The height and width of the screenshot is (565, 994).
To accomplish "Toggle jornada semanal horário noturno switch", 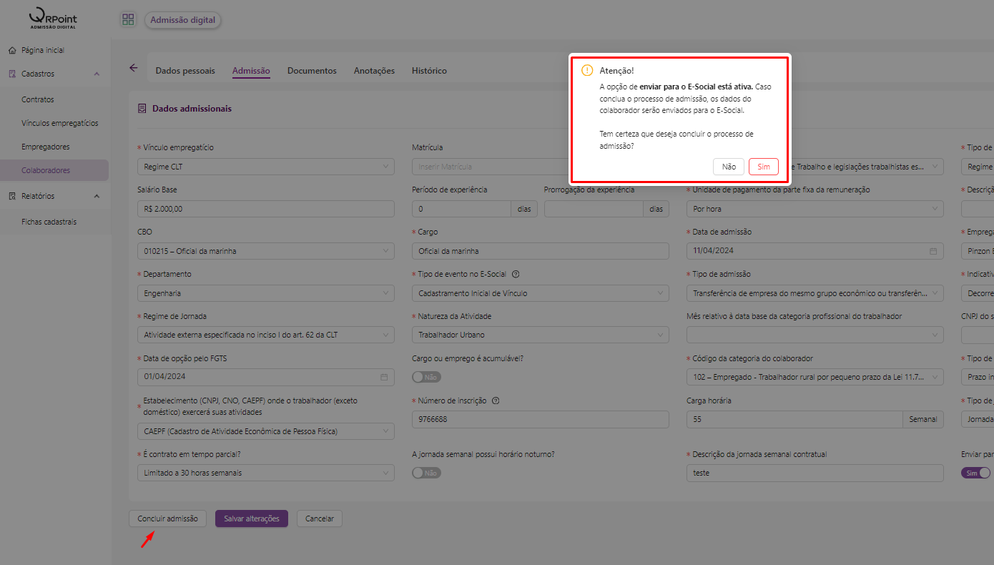I will click(427, 473).
